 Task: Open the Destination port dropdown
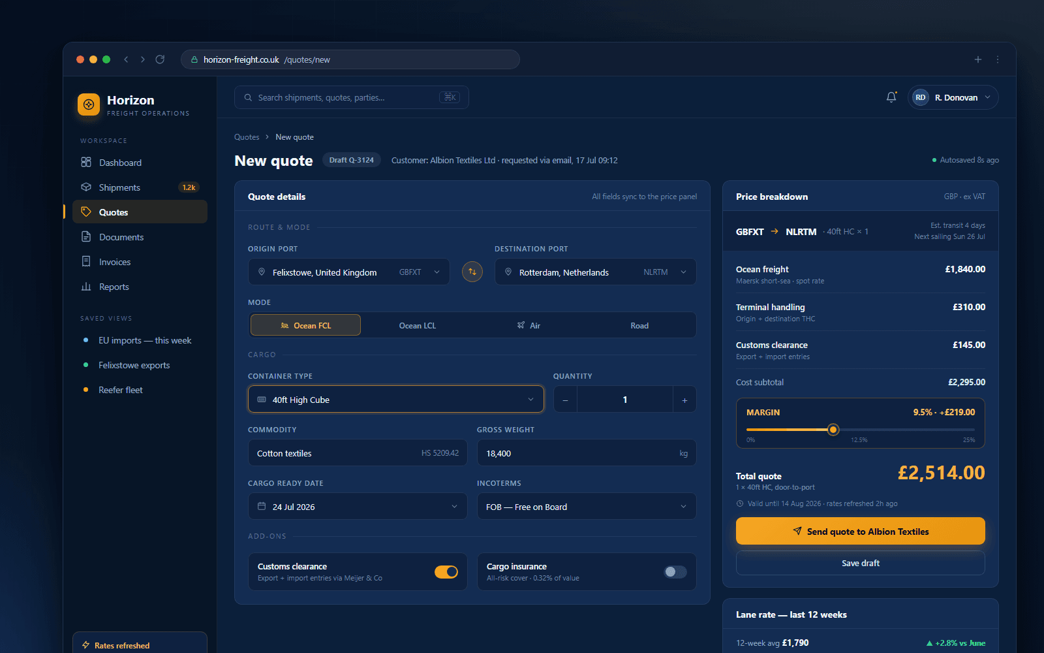(596, 272)
